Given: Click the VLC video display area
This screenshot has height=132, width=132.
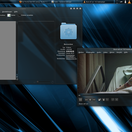Looking at the screenshot, I should click(105, 74).
